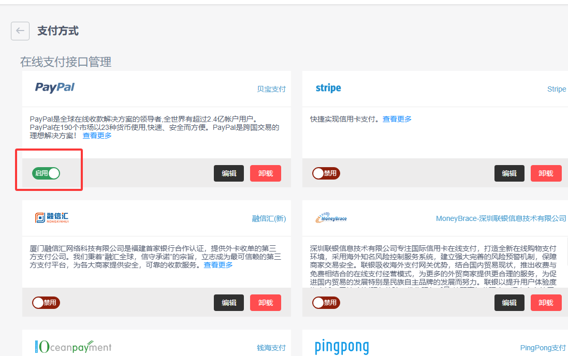
Task: Enable the 融信汇 payment toggle
Action: (x=46, y=303)
